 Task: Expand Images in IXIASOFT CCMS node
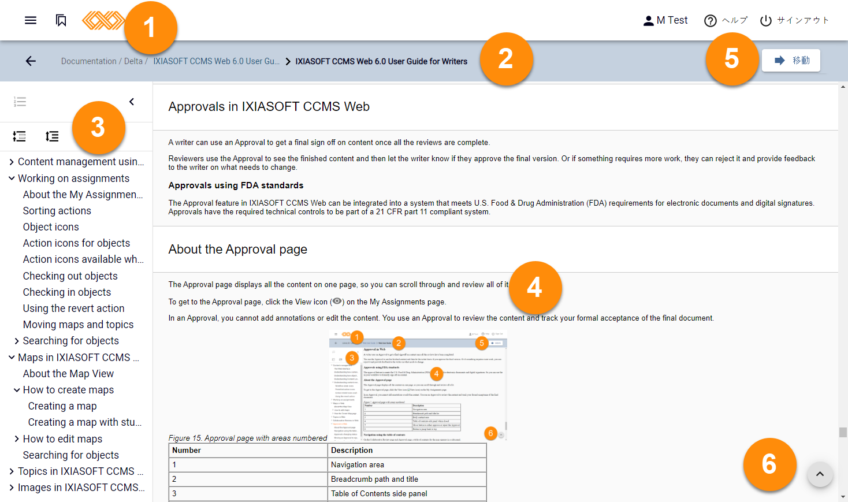12,488
